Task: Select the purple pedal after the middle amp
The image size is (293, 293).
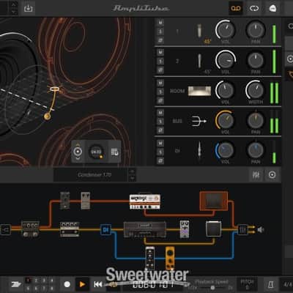Action: click(185, 229)
